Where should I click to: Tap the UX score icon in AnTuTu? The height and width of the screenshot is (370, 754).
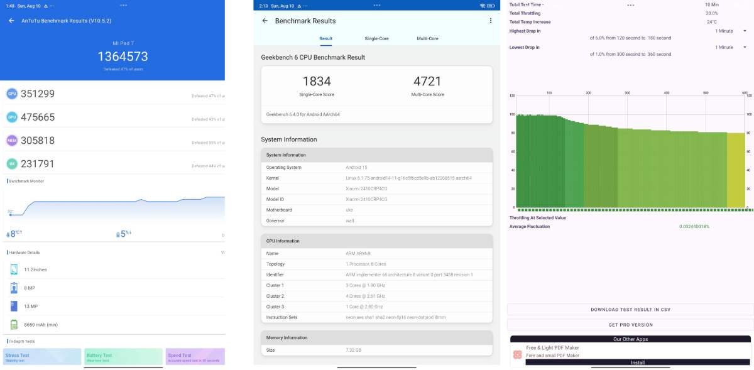[x=11, y=163]
